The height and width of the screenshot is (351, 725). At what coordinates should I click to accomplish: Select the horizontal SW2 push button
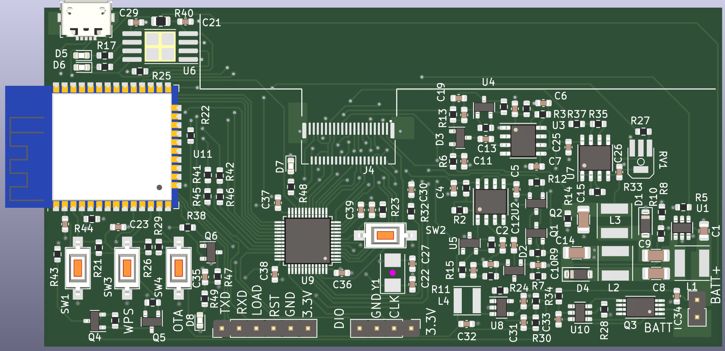[386, 235]
